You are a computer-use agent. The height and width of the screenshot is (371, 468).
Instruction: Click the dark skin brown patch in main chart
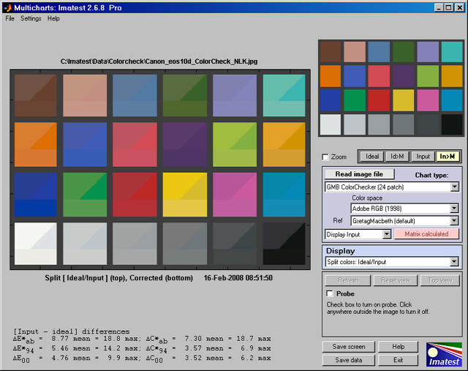[x=36, y=95]
